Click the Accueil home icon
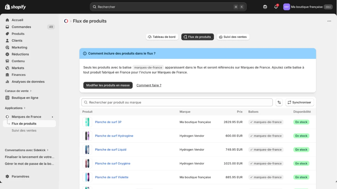 7,20
